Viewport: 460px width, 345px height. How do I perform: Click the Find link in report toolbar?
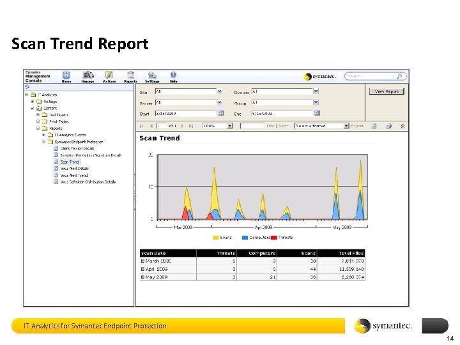click(x=270, y=126)
